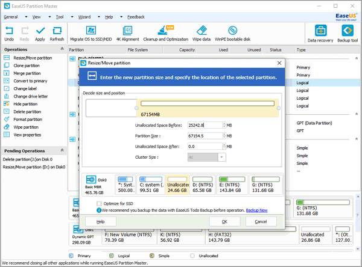Image resolution: width=362 pixels, height=267 pixels.
Task: Select E: (NTFS) 143.84 GB block
Action: (232, 185)
